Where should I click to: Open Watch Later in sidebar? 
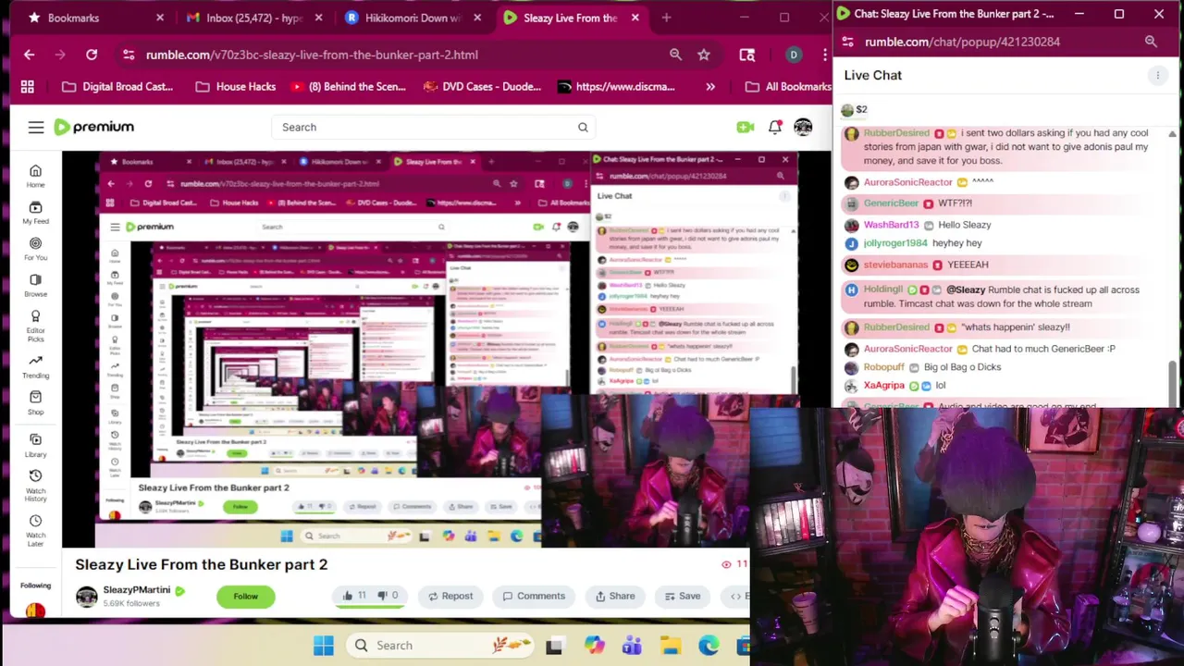click(x=35, y=531)
